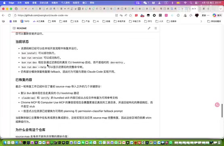
Task: Open the README outline list icon
Action: tap(155, 28)
